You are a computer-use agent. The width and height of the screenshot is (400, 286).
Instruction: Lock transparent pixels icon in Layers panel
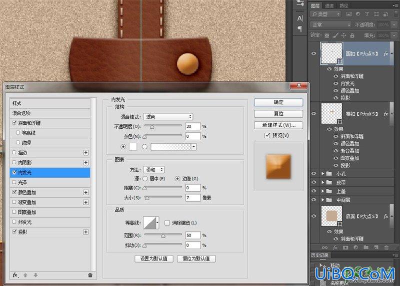click(327, 35)
